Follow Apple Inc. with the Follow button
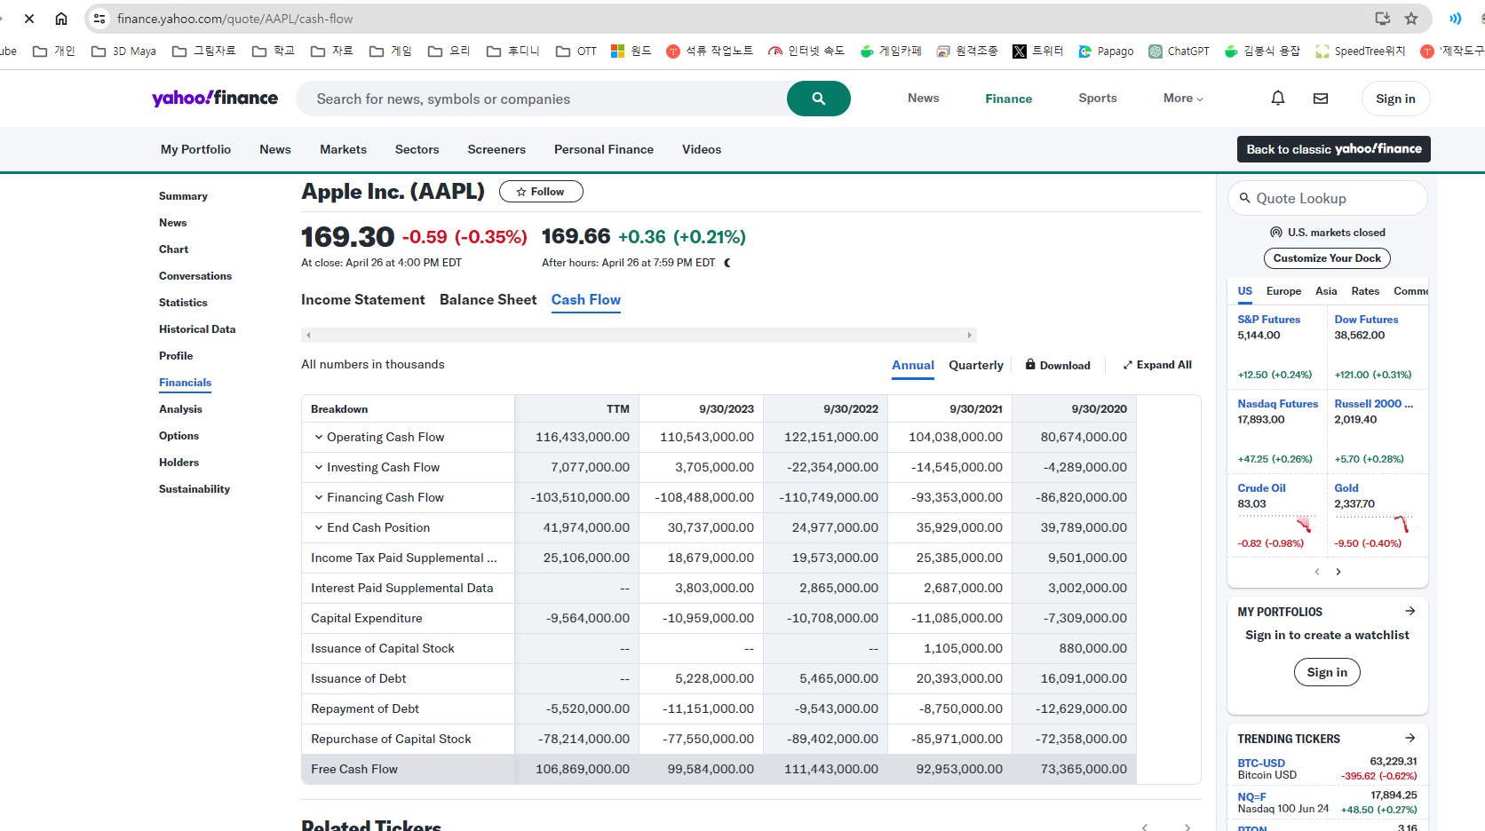The image size is (1485, 831). click(x=541, y=192)
